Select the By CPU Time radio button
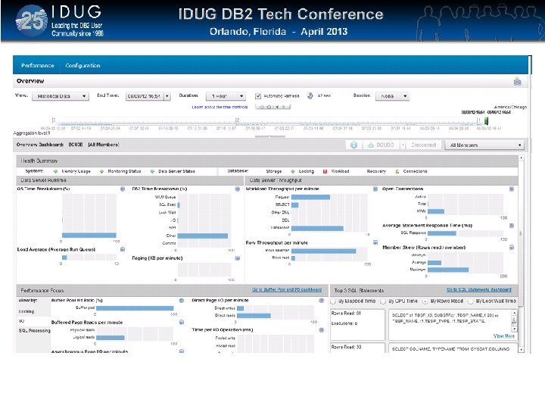 click(x=383, y=301)
